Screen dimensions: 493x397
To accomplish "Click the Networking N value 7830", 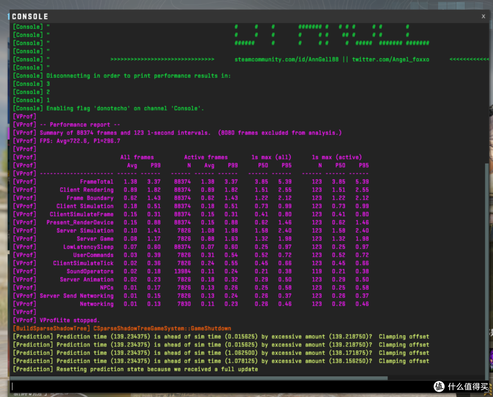I will point(184,304).
